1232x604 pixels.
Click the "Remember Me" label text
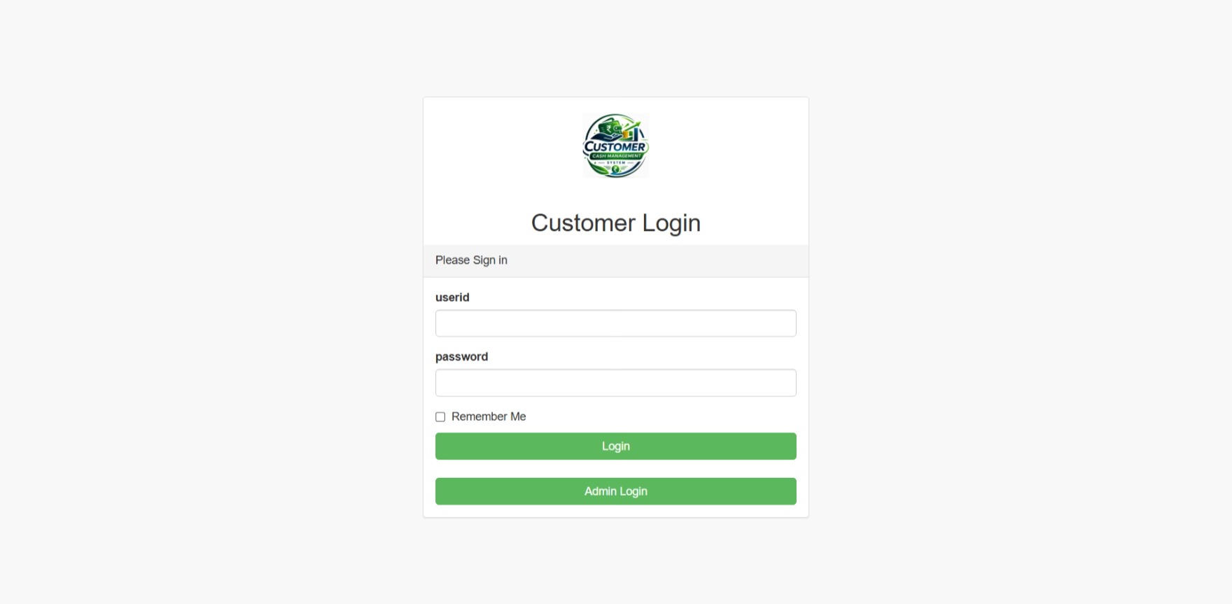click(x=489, y=416)
